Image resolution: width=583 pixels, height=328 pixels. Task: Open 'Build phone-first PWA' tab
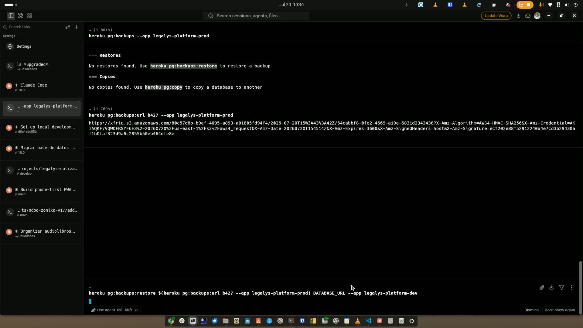click(x=42, y=192)
